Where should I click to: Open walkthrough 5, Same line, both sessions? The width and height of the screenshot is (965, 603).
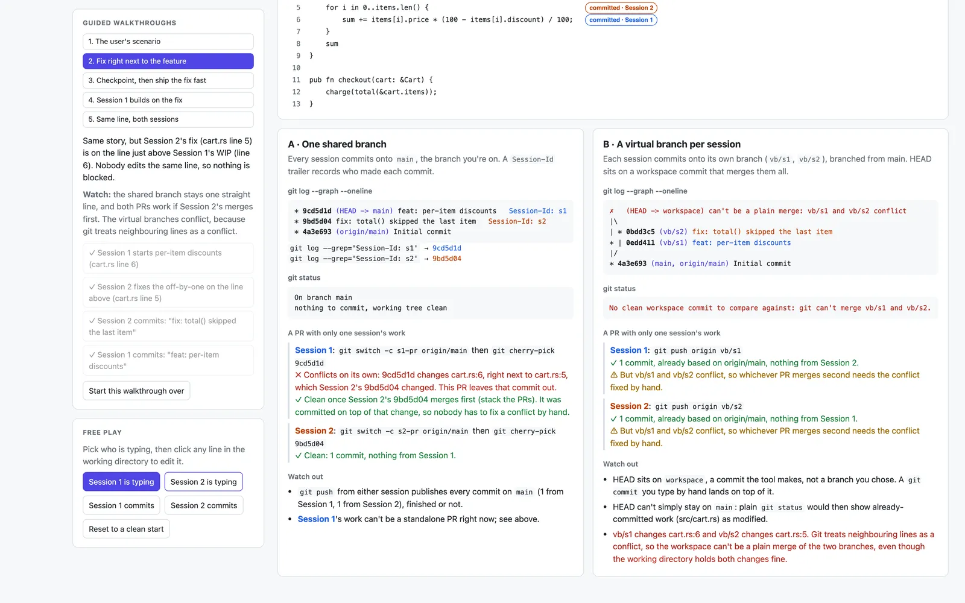click(168, 119)
